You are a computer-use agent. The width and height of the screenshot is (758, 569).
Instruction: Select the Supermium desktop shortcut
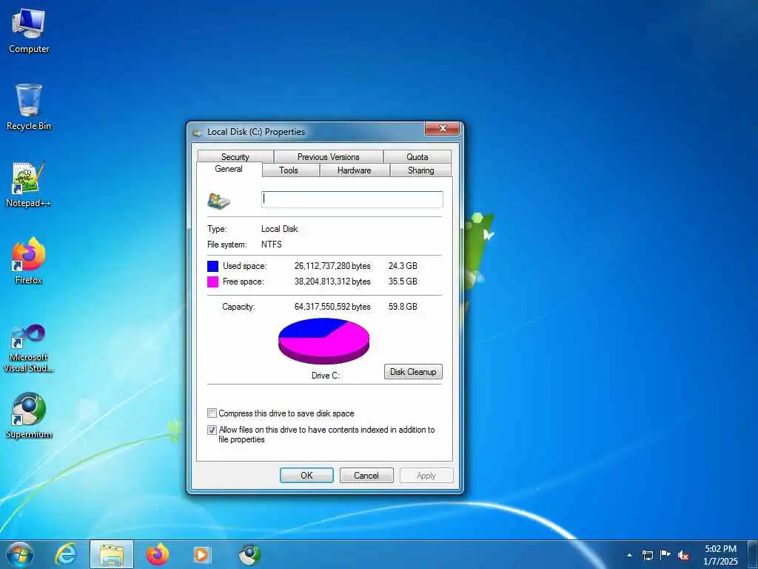pos(29,415)
